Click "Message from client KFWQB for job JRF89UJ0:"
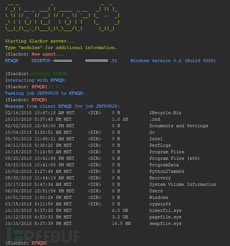 [62, 107]
